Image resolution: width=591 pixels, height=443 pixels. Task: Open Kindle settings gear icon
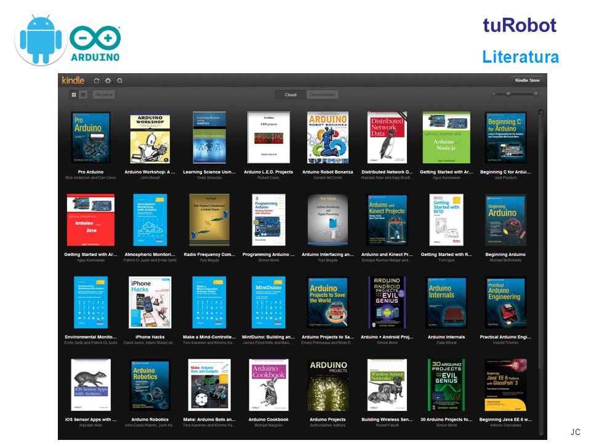(108, 81)
